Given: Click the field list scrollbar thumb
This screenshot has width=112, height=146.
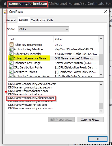Looking at the screenshot, I should (x=101, y=59).
